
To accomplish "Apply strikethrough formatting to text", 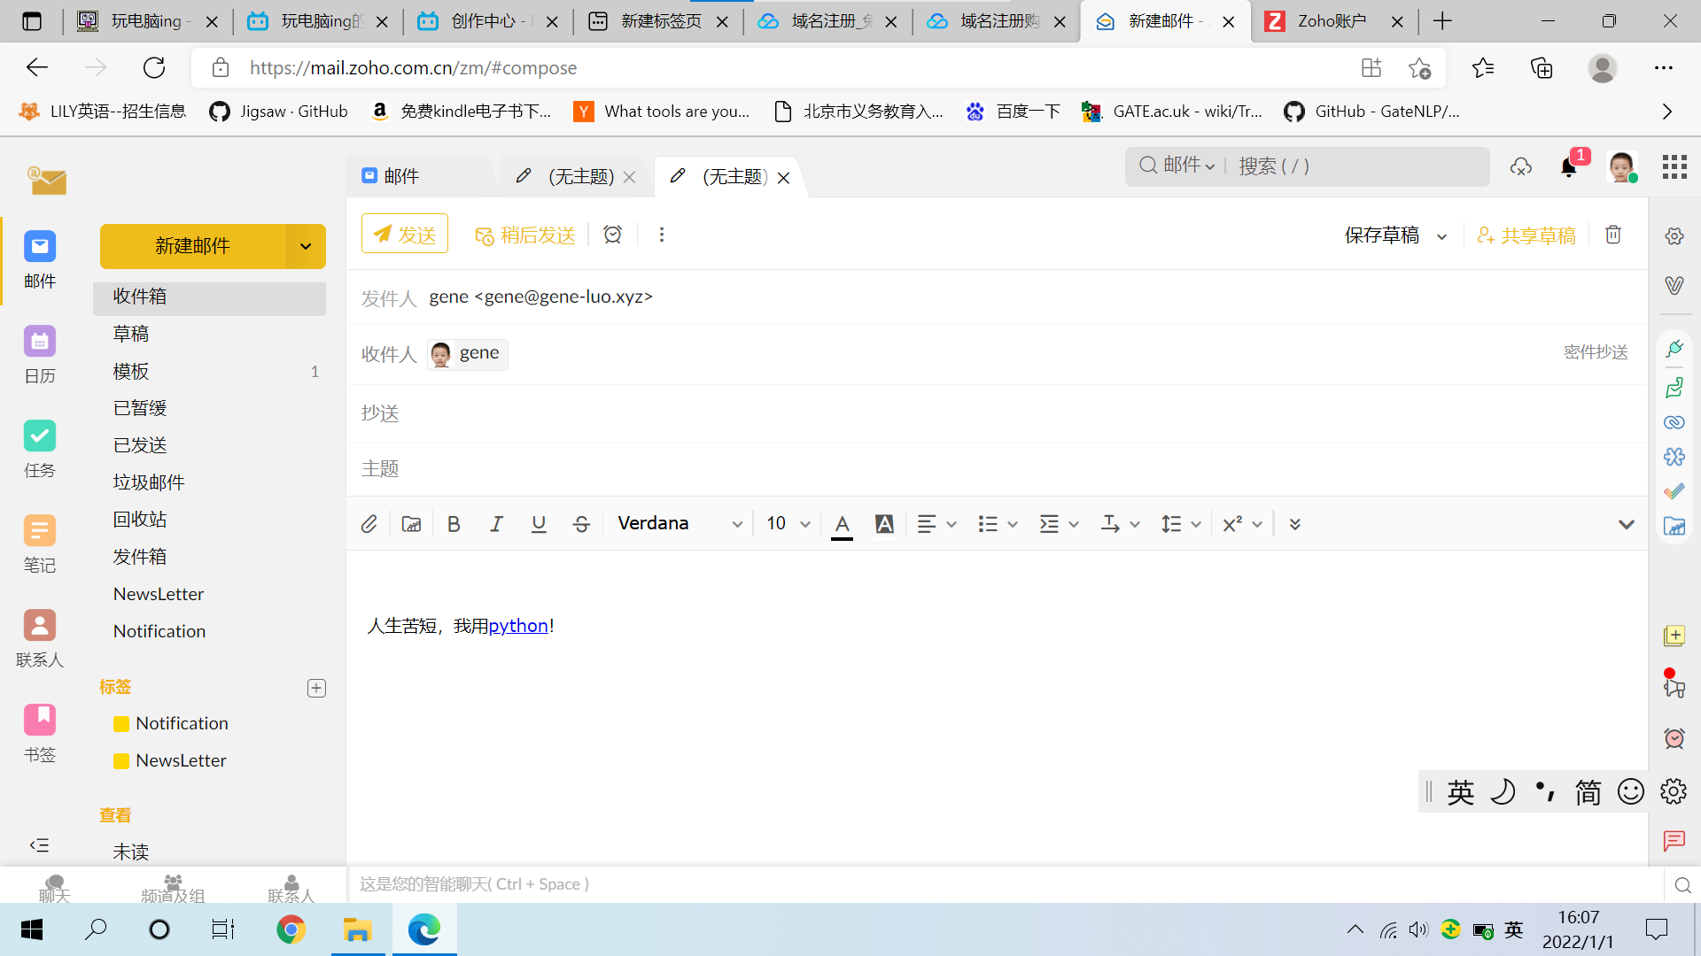I will point(581,523).
